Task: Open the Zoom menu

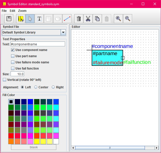Action: tap(22, 11)
